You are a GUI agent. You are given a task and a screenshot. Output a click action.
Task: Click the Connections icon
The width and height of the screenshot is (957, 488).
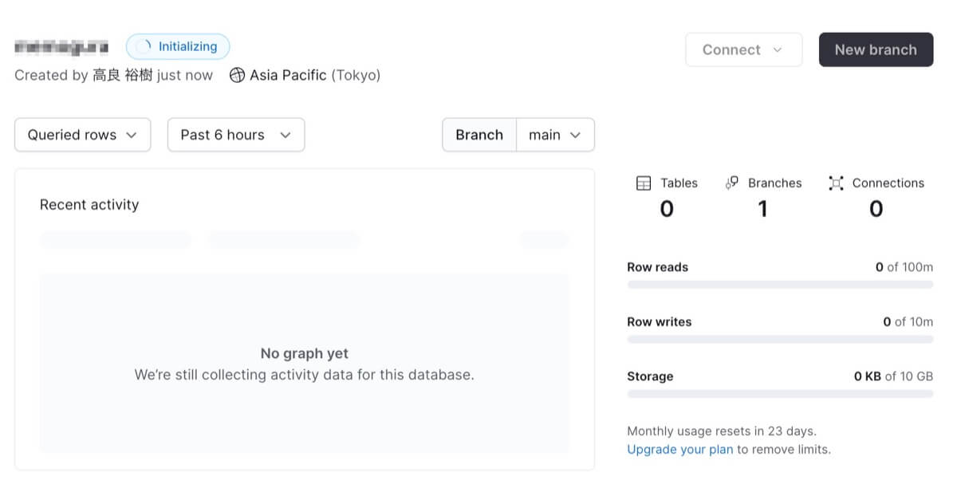click(x=836, y=183)
